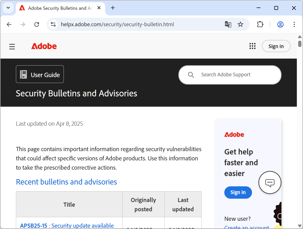Screen dimensions: 303x229
Task: Open Chrome's three-dot menu
Action: [x=294, y=24]
